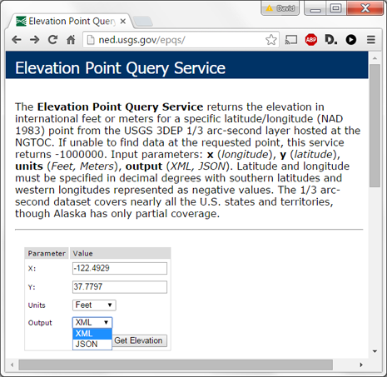Open the Adblock Plus extension icon
387x377 pixels.
tap(311, 40)
